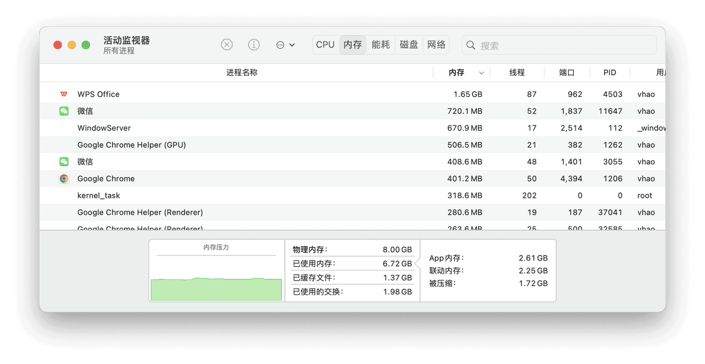Click the stop process (X) toolbar icon

tap(227, 45)
